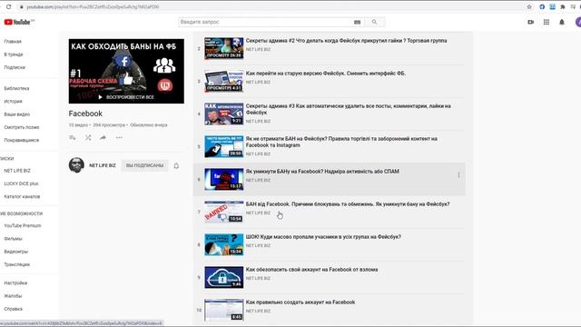Click thumbnail of video 2 with 26:38 duration
The width and height of the screenshot is (581, 327).
pos(224,48)
